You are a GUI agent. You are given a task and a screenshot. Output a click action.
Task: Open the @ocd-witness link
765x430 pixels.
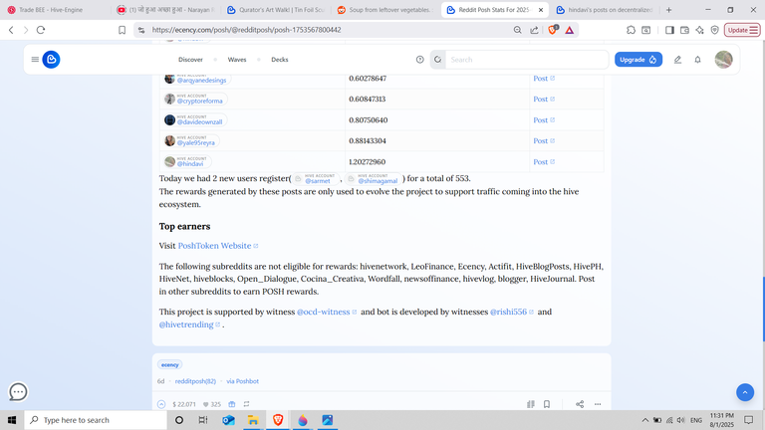pyautogui.click(x=327, y=312)
